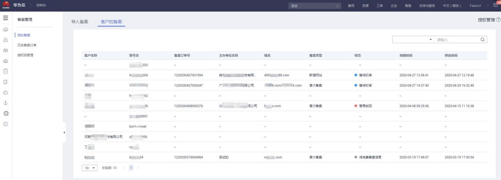Open the 费用 menu in top bar

(x=351, y=6)
